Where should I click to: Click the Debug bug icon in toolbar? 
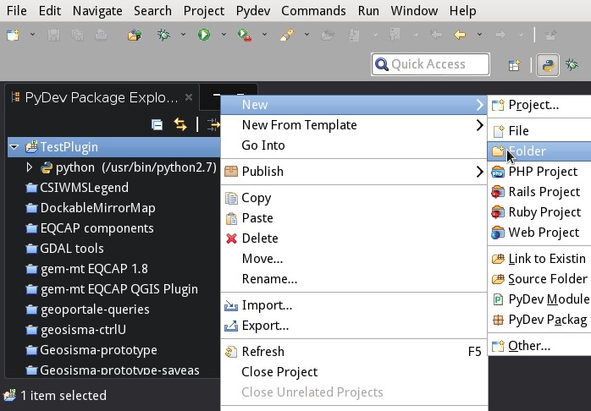click(163, 35)
